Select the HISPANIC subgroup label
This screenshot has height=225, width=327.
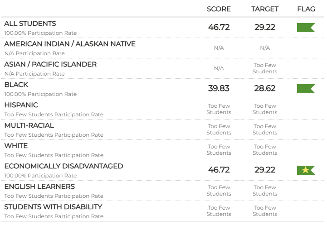pos(21,105)
